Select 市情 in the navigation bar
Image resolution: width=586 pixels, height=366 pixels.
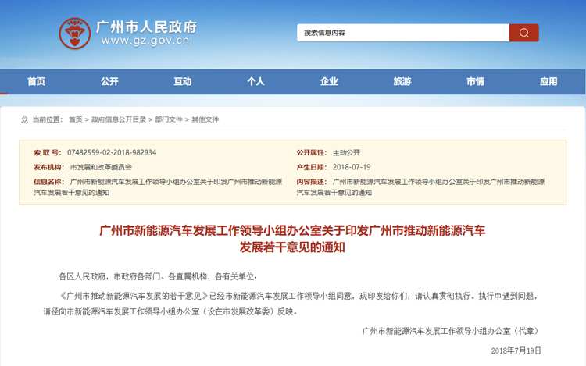pos(475,81)
